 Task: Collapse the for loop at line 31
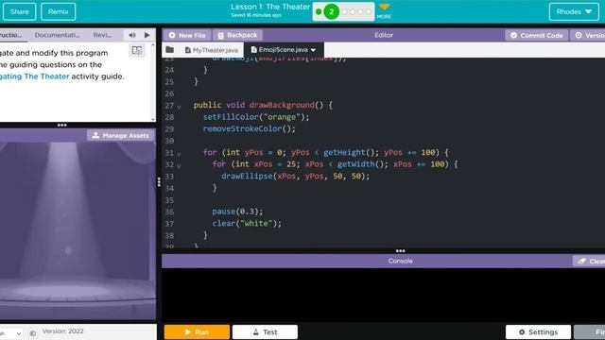(x=179, y=153)
